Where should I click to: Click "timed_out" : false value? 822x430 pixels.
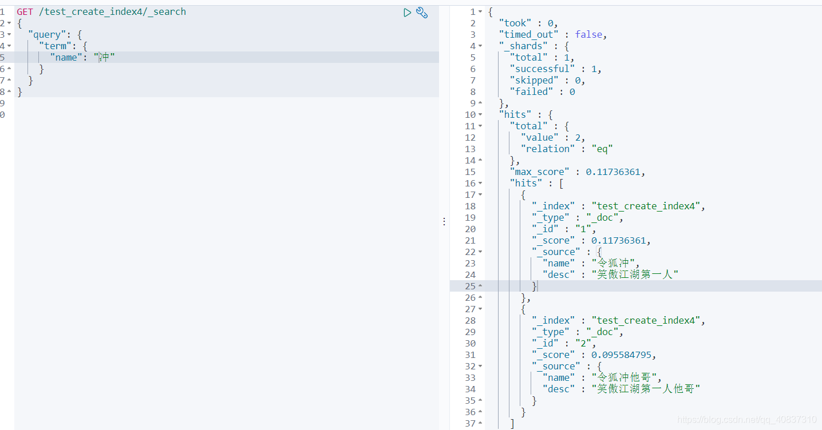click(x=588, y=34)
